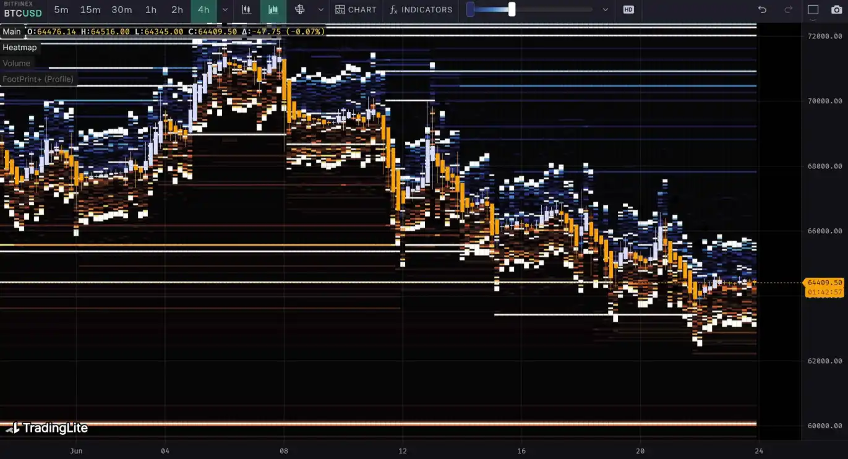Click the redo arrow icon
Viewport: 848px width, 459px height.
click(x=788, y=10)
